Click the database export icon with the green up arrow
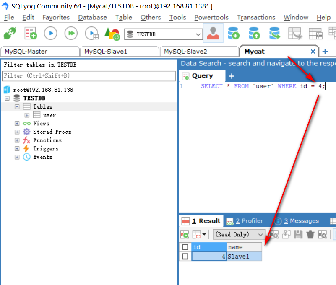Viewport: 336px width, 285px height. pyautogui.click(x=254, y=33)
